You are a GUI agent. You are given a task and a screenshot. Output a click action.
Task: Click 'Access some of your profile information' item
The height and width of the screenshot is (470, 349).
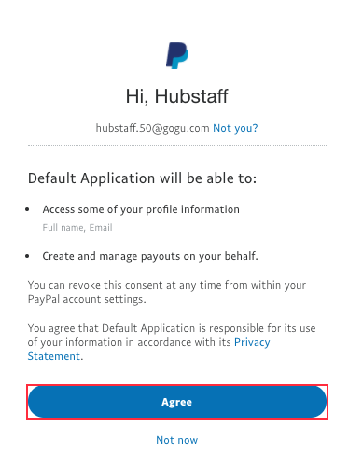point(141,209)
